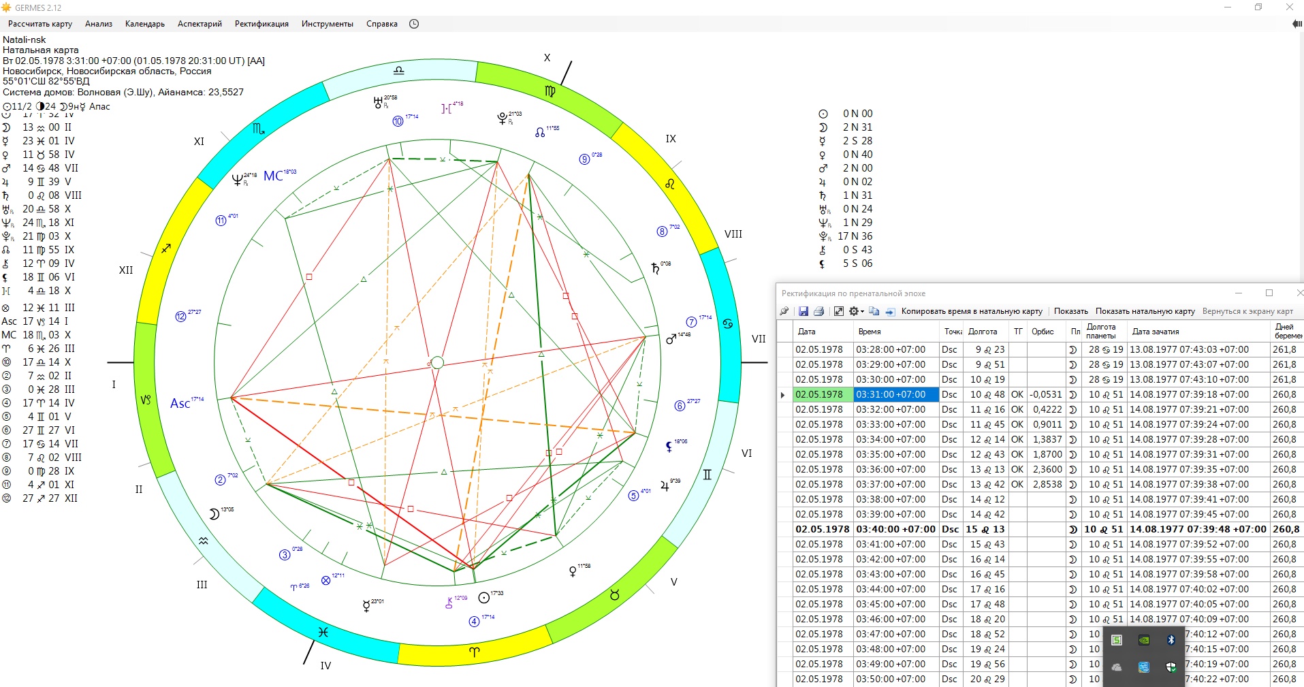Open the Рассчитать карту menu
Viewport: 1304px width, 687px height.
coord(40,24)
